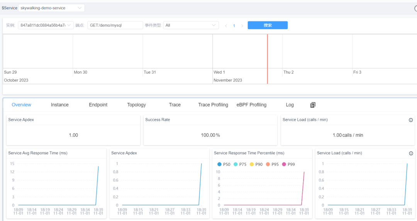Click the red timeline marker line
The width and height of the screenshot is (417, 221).
[267, 59]
